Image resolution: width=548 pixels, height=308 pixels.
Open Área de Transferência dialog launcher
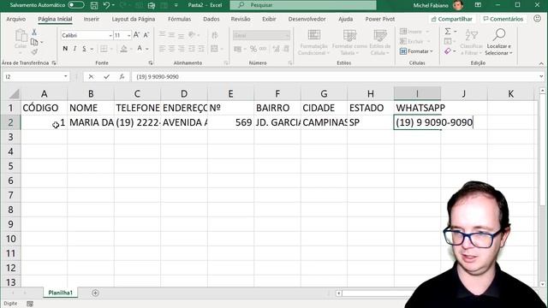coord(54,62)
